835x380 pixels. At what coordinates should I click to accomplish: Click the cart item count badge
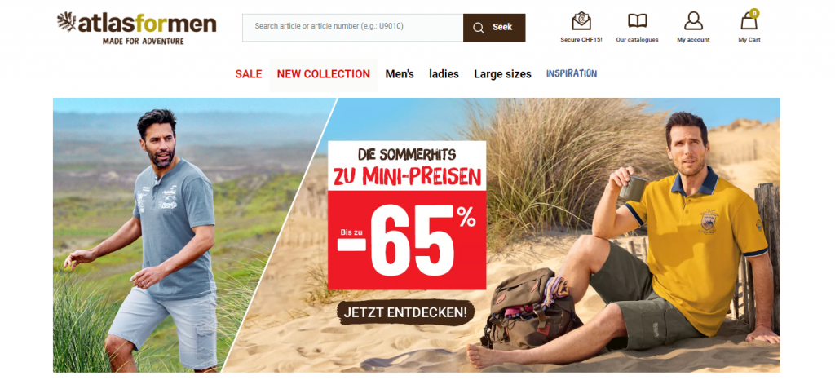(x=753, y=13)
